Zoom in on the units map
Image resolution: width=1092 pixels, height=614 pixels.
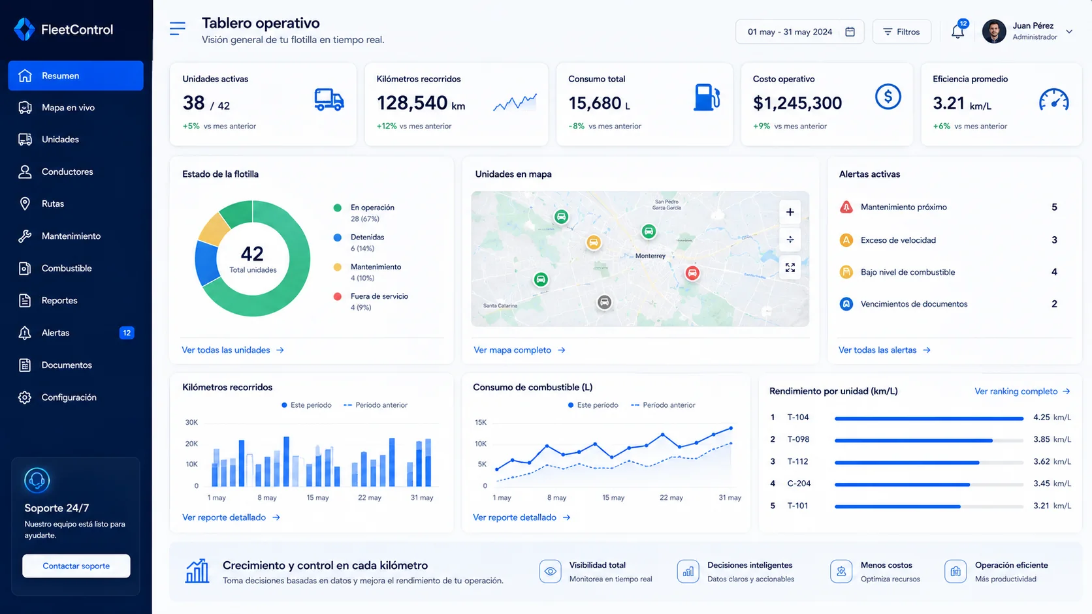(x=790, y=212)
